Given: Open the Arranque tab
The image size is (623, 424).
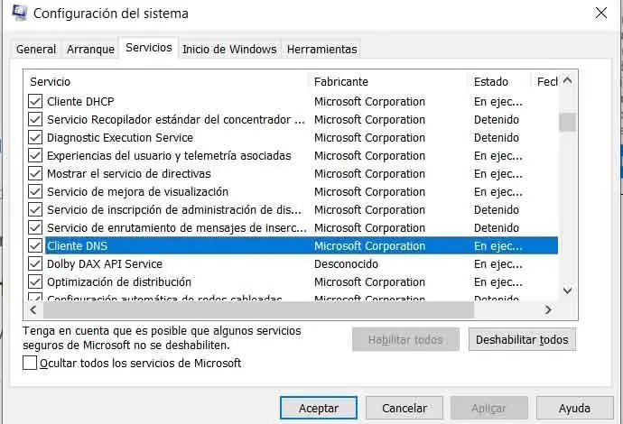Looking at the screenshot, I should (90, 50).
